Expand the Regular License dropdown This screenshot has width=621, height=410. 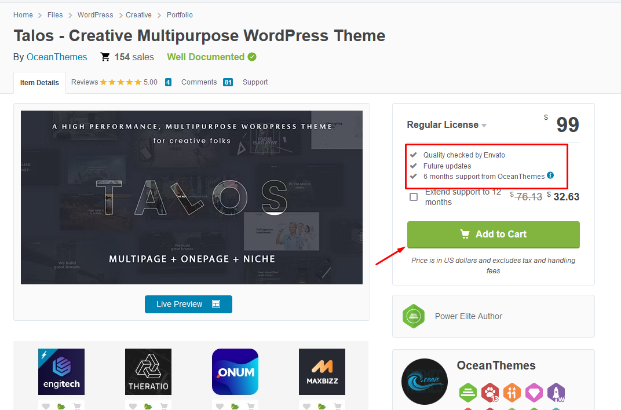click(447, 125)
